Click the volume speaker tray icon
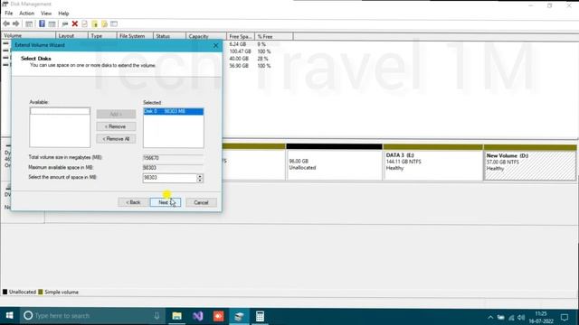Viewport: 579px width, 325px height. point(521,317)
